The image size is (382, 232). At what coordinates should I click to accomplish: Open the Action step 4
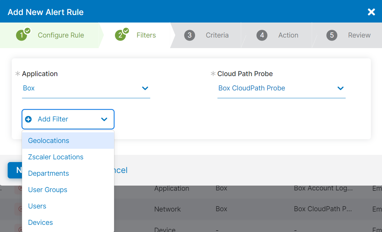[288, 35]
